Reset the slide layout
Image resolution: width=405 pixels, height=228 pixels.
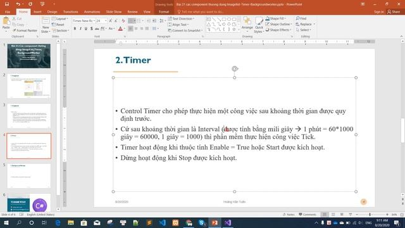[x=58, y=25]
